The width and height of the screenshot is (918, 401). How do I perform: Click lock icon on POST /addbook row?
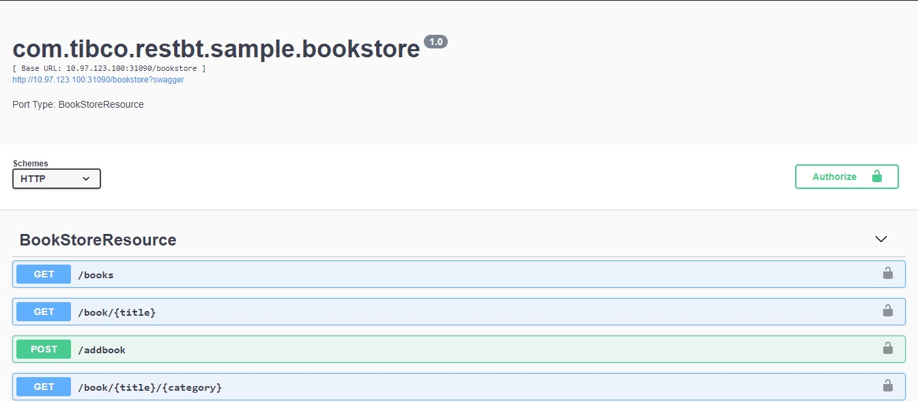pyautogui.click(x=887, y=348)
